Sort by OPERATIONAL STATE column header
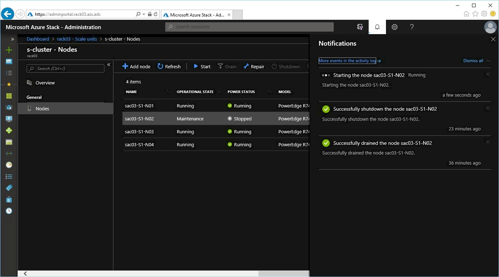 195,92
